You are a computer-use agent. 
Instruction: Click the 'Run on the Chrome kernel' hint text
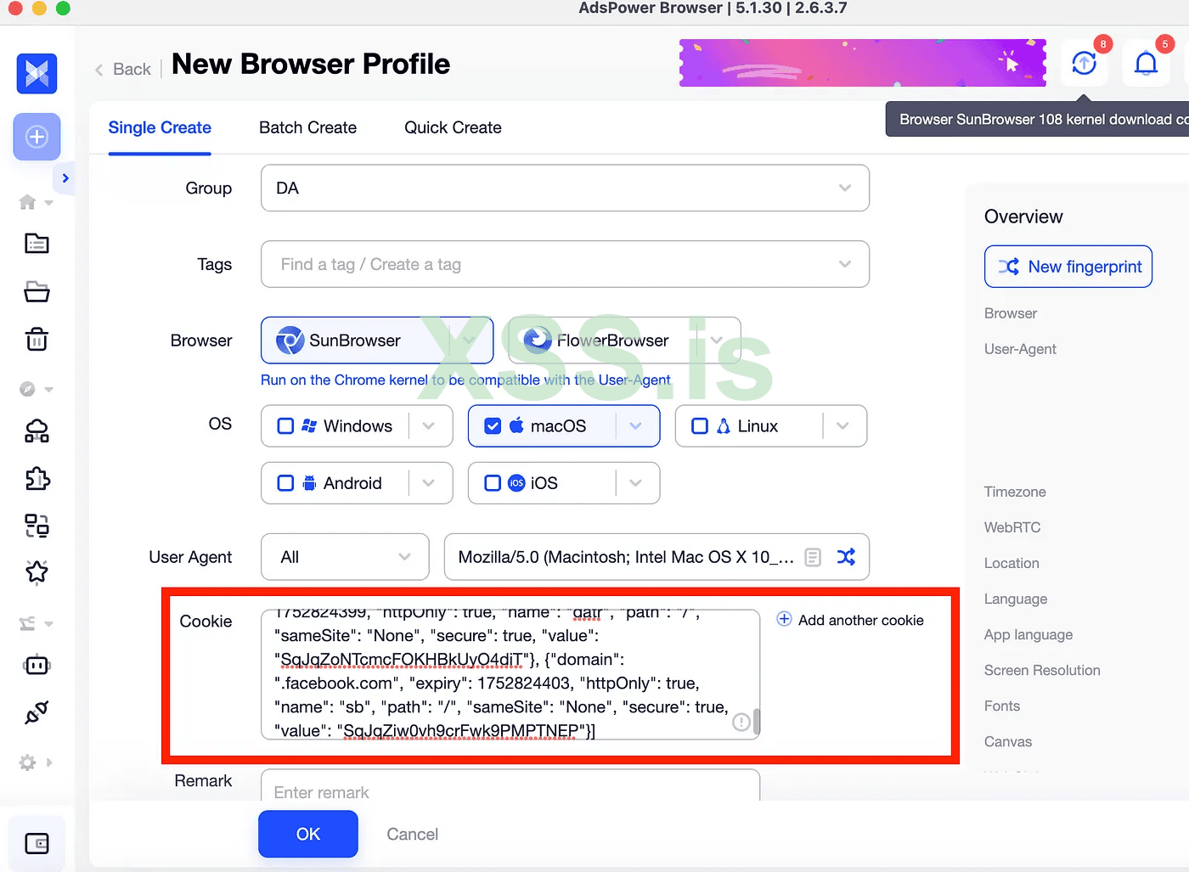[465, 380]
